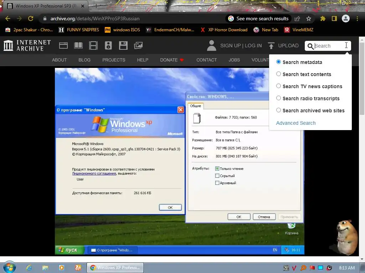Go back using the browser back arrow
Image resolution: width=365 pixels, height=273 pixels.
pyautogui.click(x=8, y=18)
